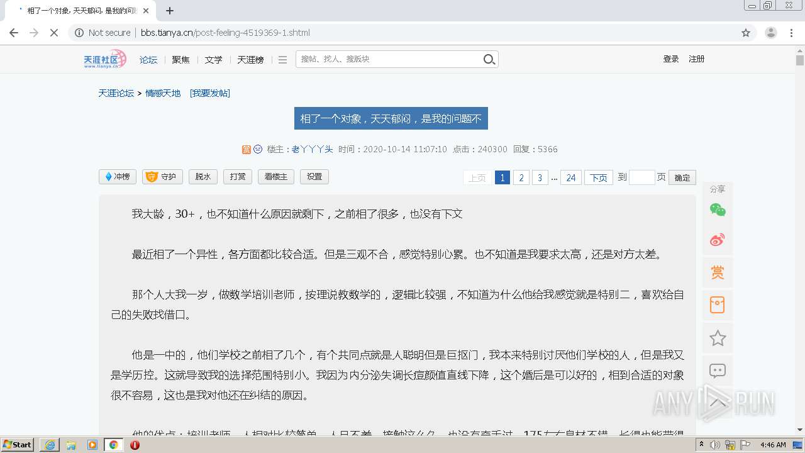Click the post title banner
The height and width of the screenshot is (453, 805).
pyautogui.click(x=391, y=118)
